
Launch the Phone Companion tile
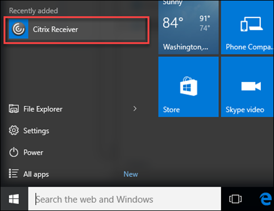click(x=247, y=27)
